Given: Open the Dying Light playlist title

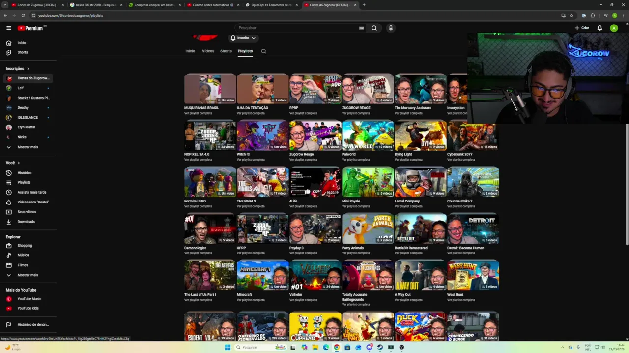Looking at the screenshot, I should [x=403, y=154].
